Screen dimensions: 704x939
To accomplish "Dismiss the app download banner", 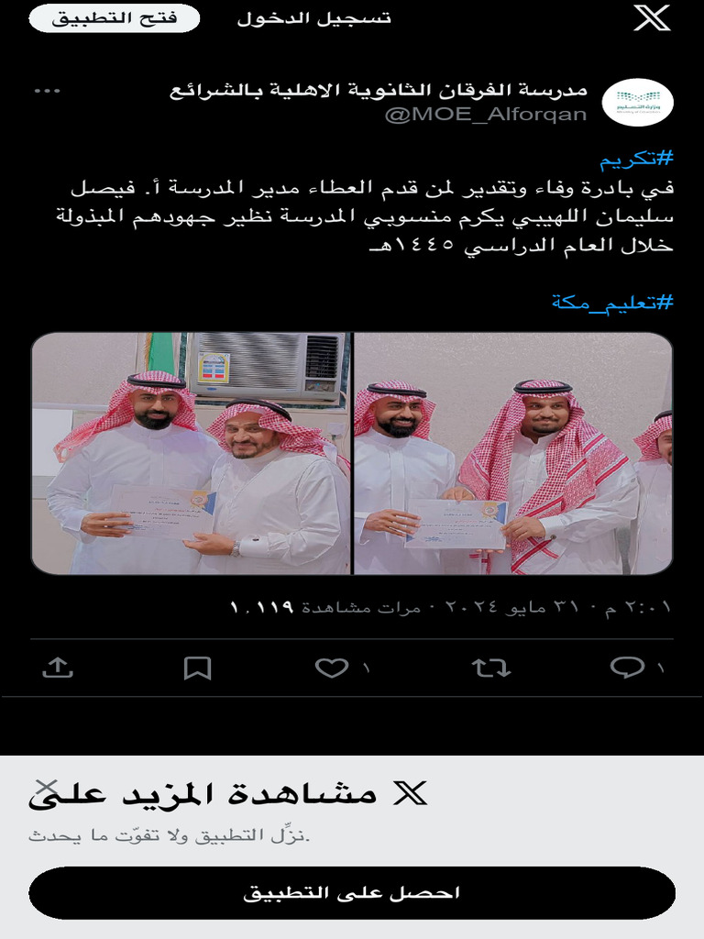I will click(46, 787).
